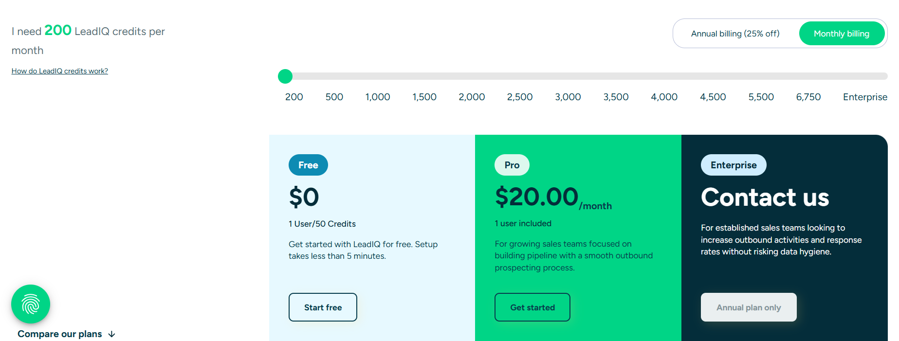Click the fingerprint accessibility widget icon

(30, 304)
